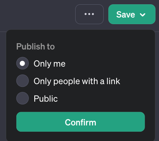Click the word Save in top button
Image resolution: width=159 pixels, height=141 pixels.
click(x=125, y=14)
